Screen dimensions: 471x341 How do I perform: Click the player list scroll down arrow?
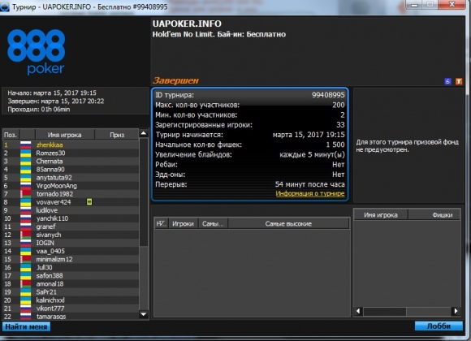click(x=144, y=314)
